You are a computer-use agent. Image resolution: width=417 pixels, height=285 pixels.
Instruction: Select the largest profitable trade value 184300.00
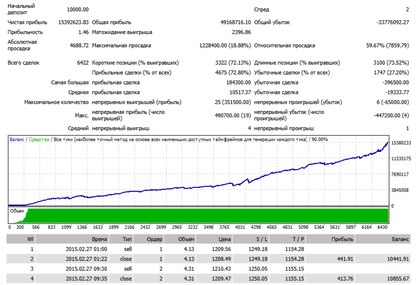(x=239, y=82)
